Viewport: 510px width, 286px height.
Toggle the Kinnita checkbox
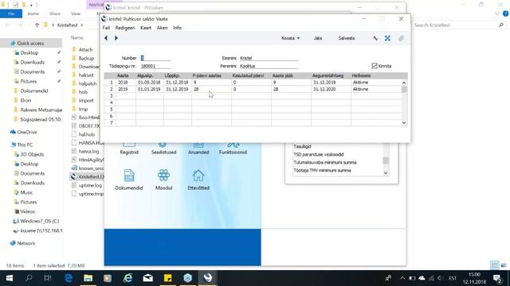(x=375, y=66)
